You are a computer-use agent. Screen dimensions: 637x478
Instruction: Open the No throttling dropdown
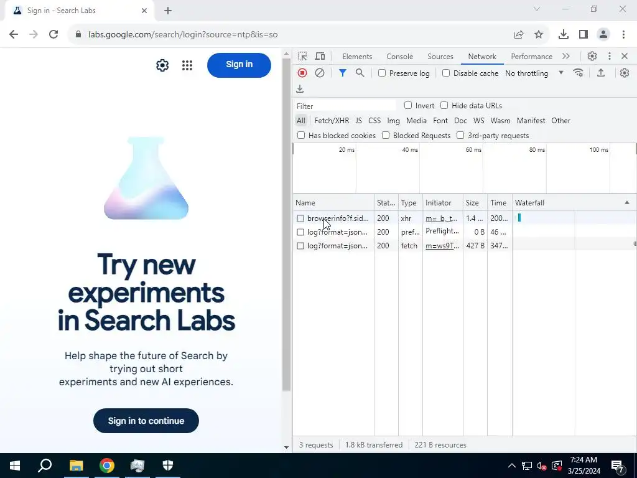tap(534, 73)
